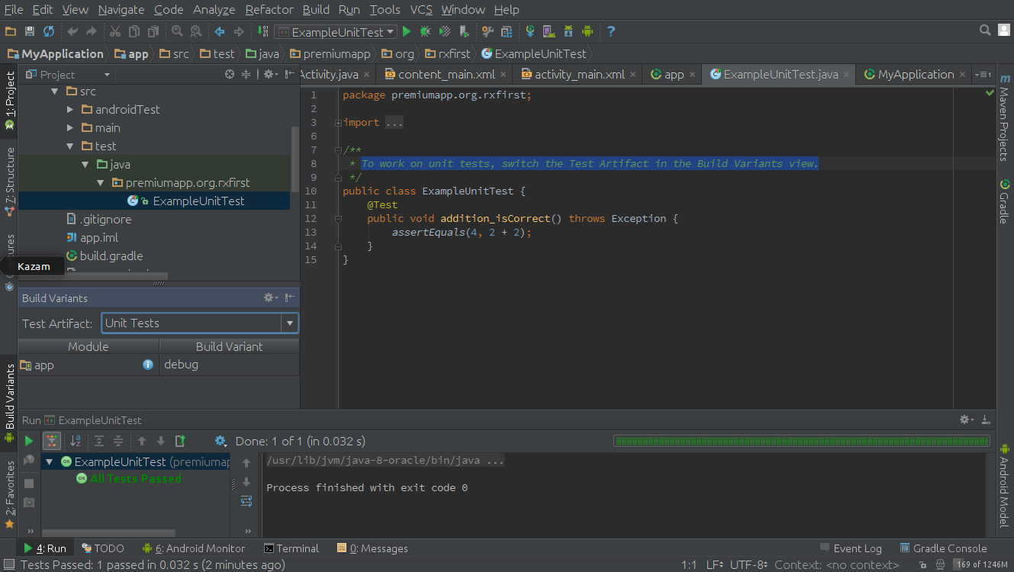Click Collapse All icon in test toolbar

point(118,441)
